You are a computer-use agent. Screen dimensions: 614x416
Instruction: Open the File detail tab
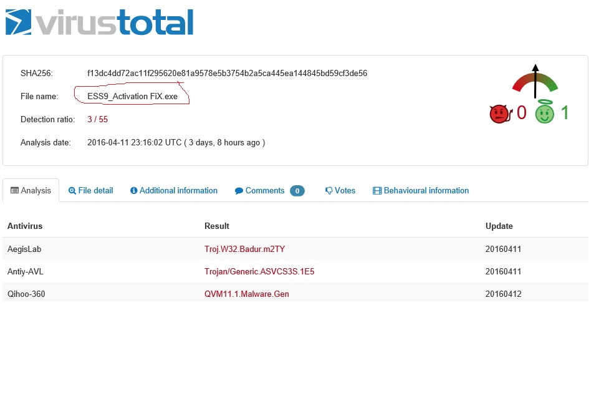tap(91, 191)
